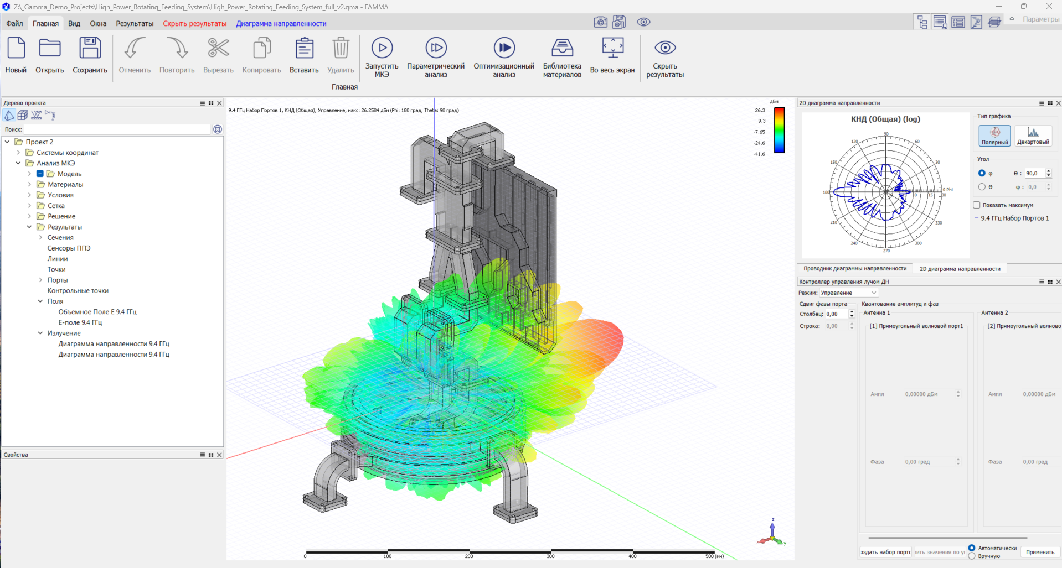Select the θ angle radio button
This screenshot has height=568, width=1062.
[x=982, y=187]
